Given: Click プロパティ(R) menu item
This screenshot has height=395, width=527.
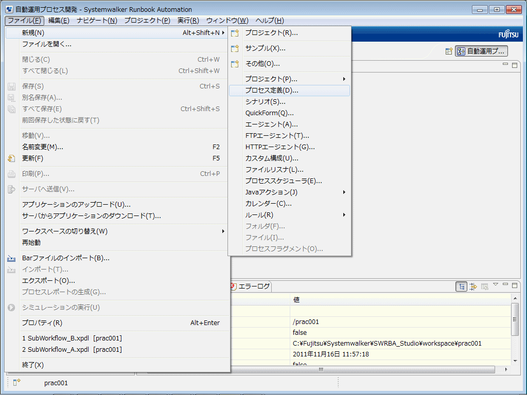Looking at the screenshot, I should point(117,323).
